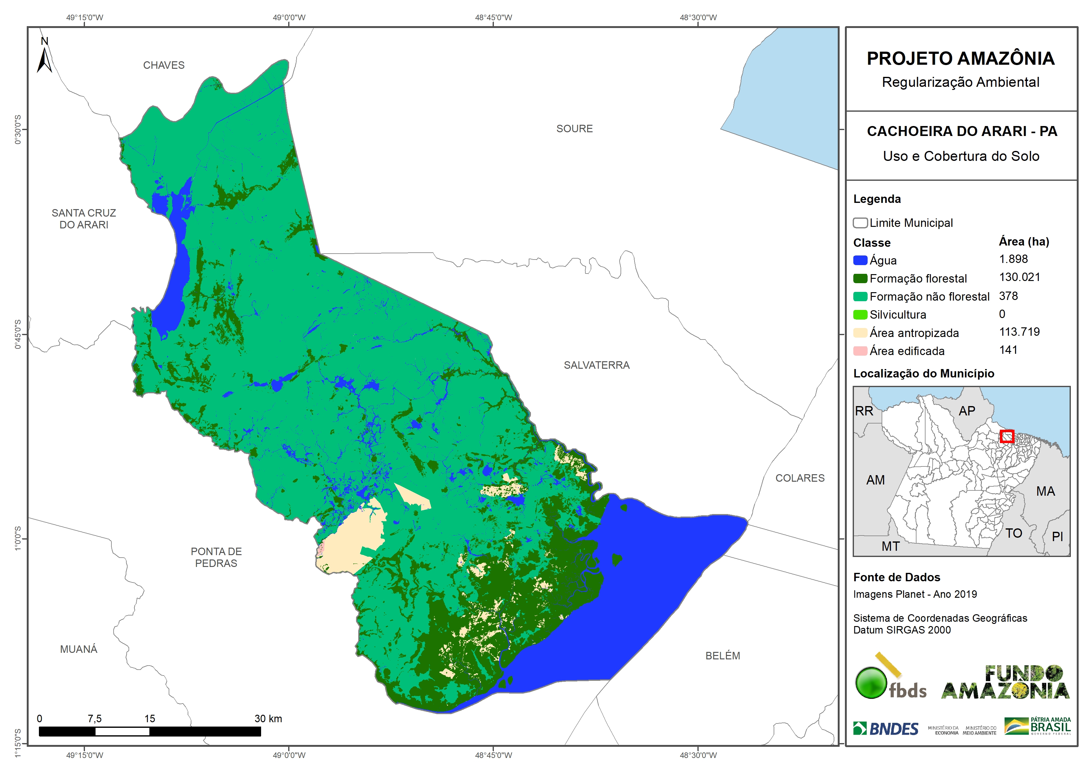Click the red locator square in inset map

coord(1007,436)
